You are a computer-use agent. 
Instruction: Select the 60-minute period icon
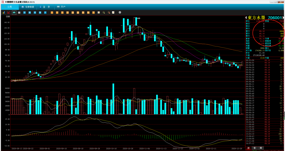tap(78, 13)
